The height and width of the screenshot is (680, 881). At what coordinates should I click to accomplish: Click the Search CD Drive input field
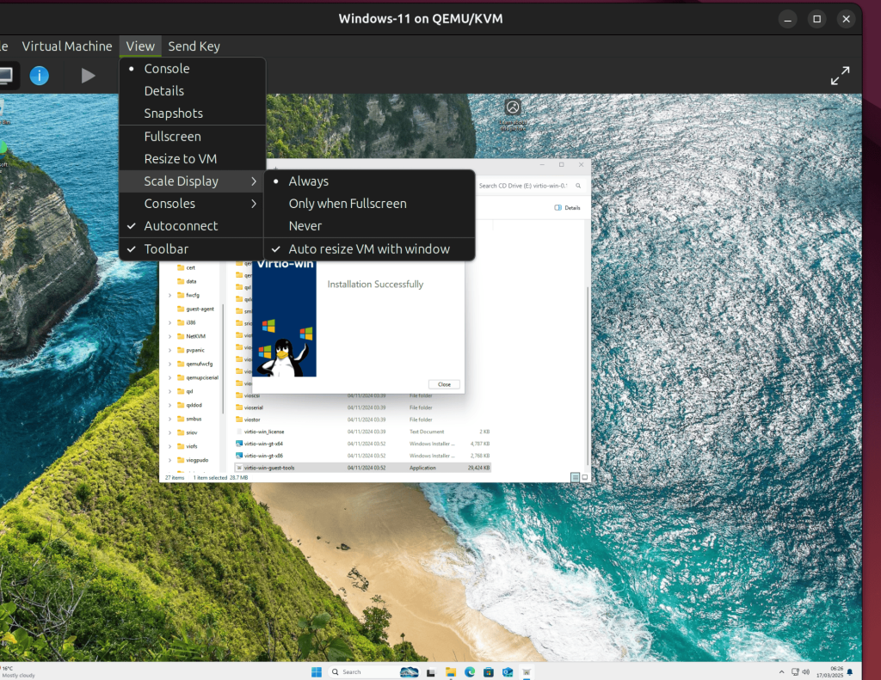[525, 185]
